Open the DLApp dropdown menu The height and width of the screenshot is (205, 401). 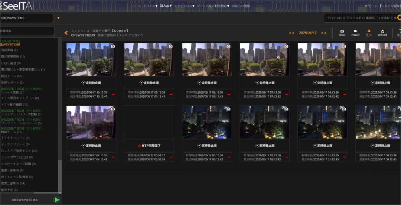coord(166,6)
